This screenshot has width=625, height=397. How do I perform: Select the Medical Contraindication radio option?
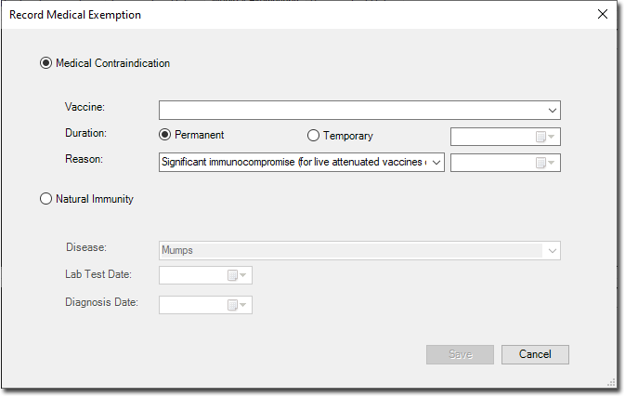coord(46,63)
